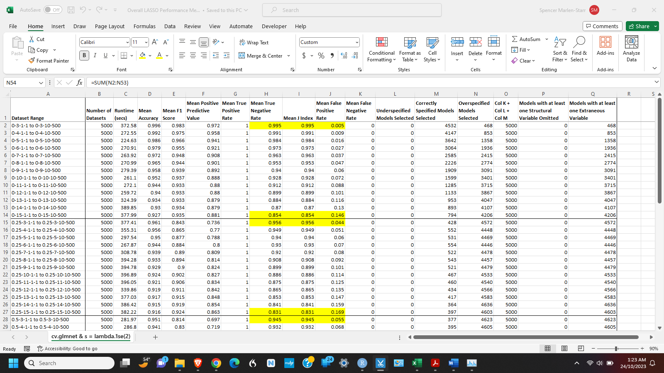Toggle AutoSave switch

pos(53,10)
